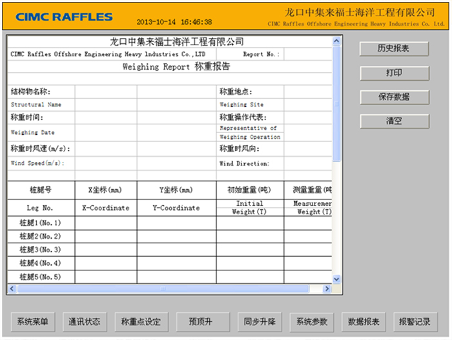
Task: Open 同步升降 synchronous lifting page
Action: 260,321
